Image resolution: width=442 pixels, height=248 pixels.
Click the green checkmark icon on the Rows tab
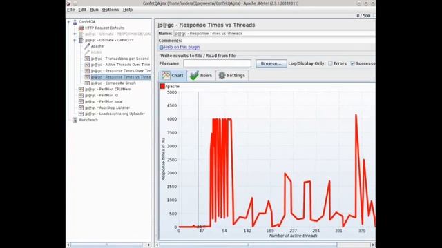pyautogui.click(x=194, y=75)
